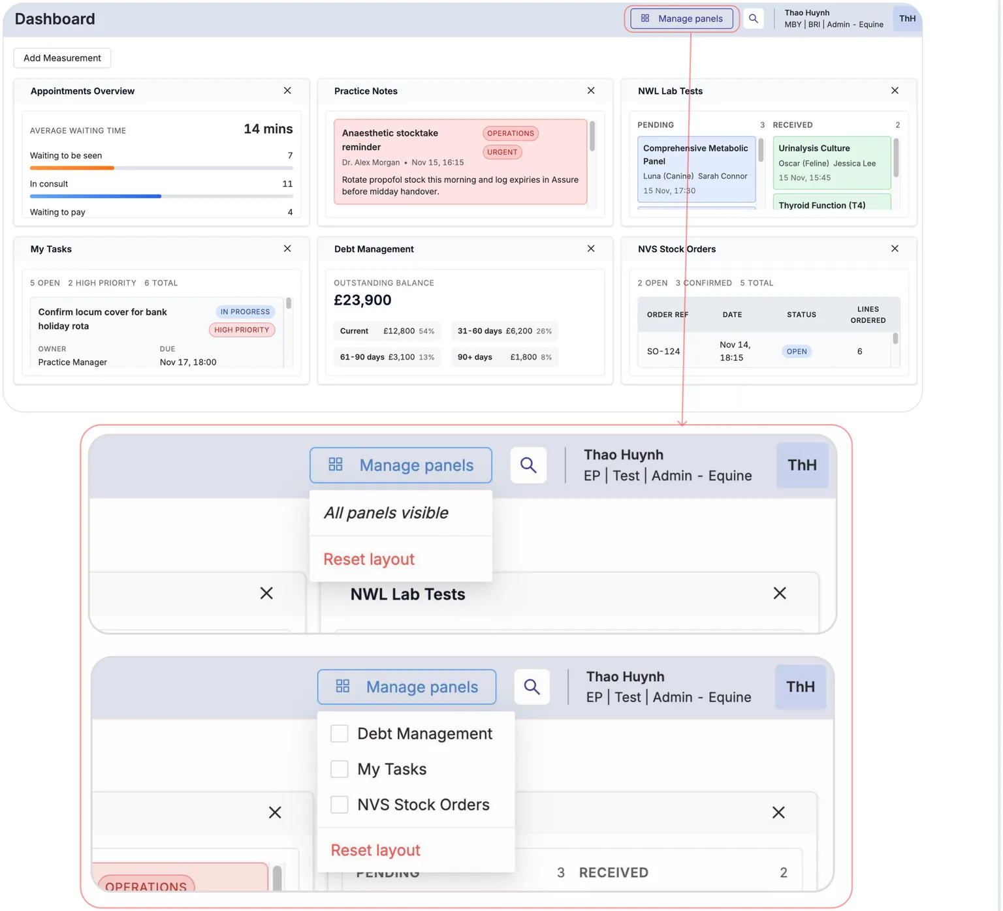Click Reset layout below the NVS Stock Orders checkbox
The height and width of the screenshot is (911, 1003).
point(375,850)
